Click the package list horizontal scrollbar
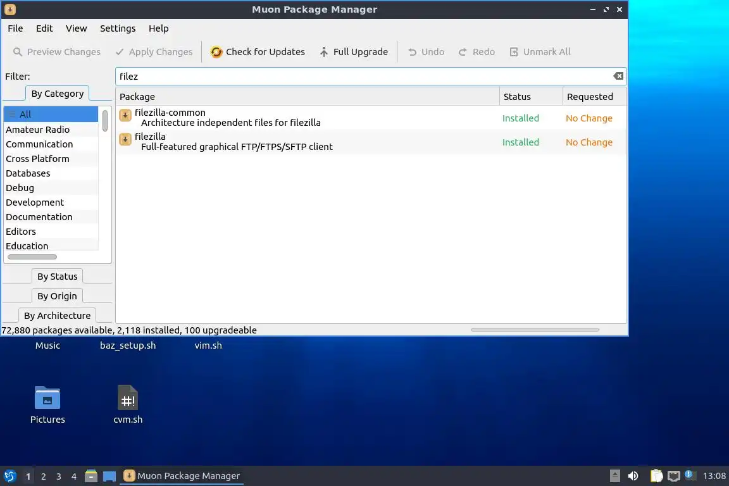 (535, 330)
